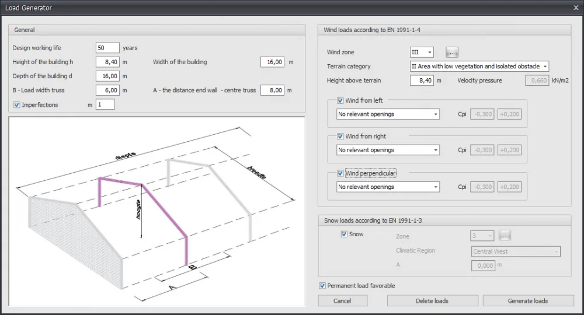This screenshot has height=315, width=584.
Task: Click the -0,300 Cpi field for Wind from left
Action: pyautogui.click(x=482, y=114)
